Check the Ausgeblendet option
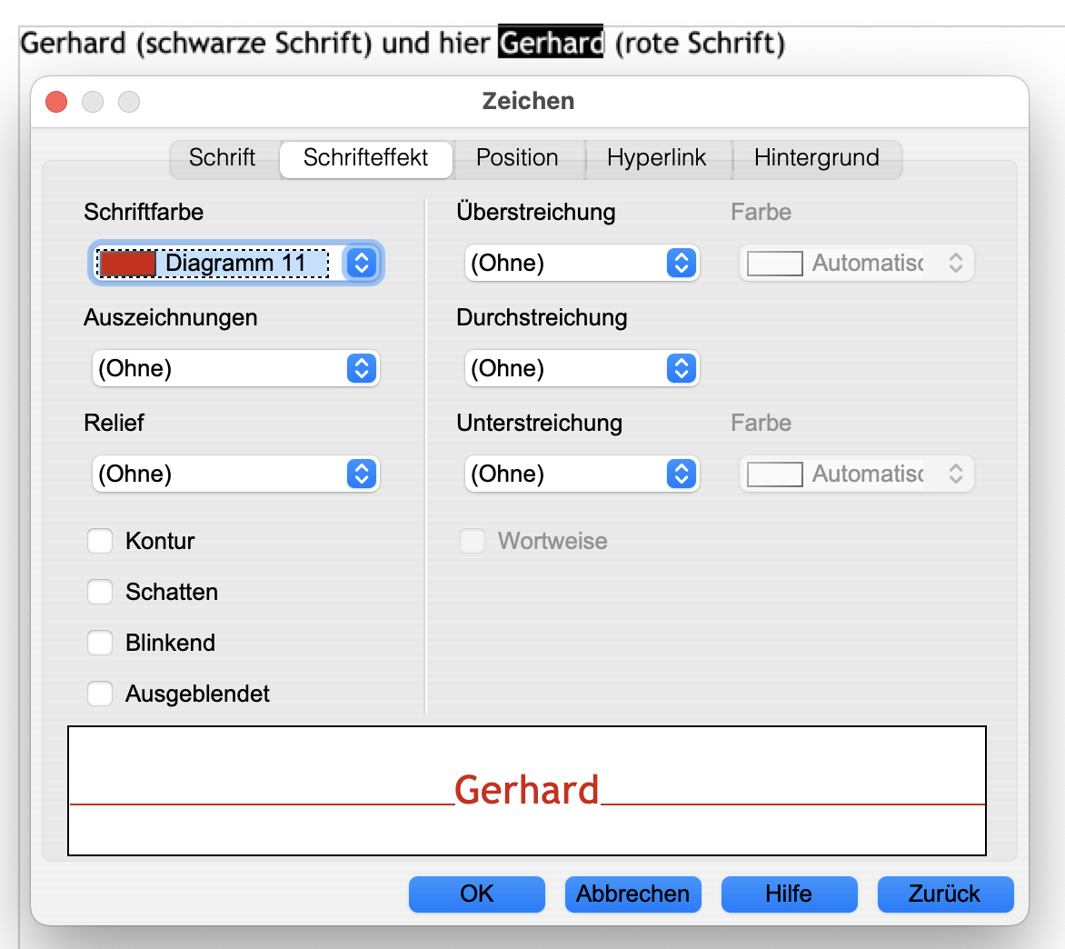Viewport: 1065px width, 949px height. point(100,694)
